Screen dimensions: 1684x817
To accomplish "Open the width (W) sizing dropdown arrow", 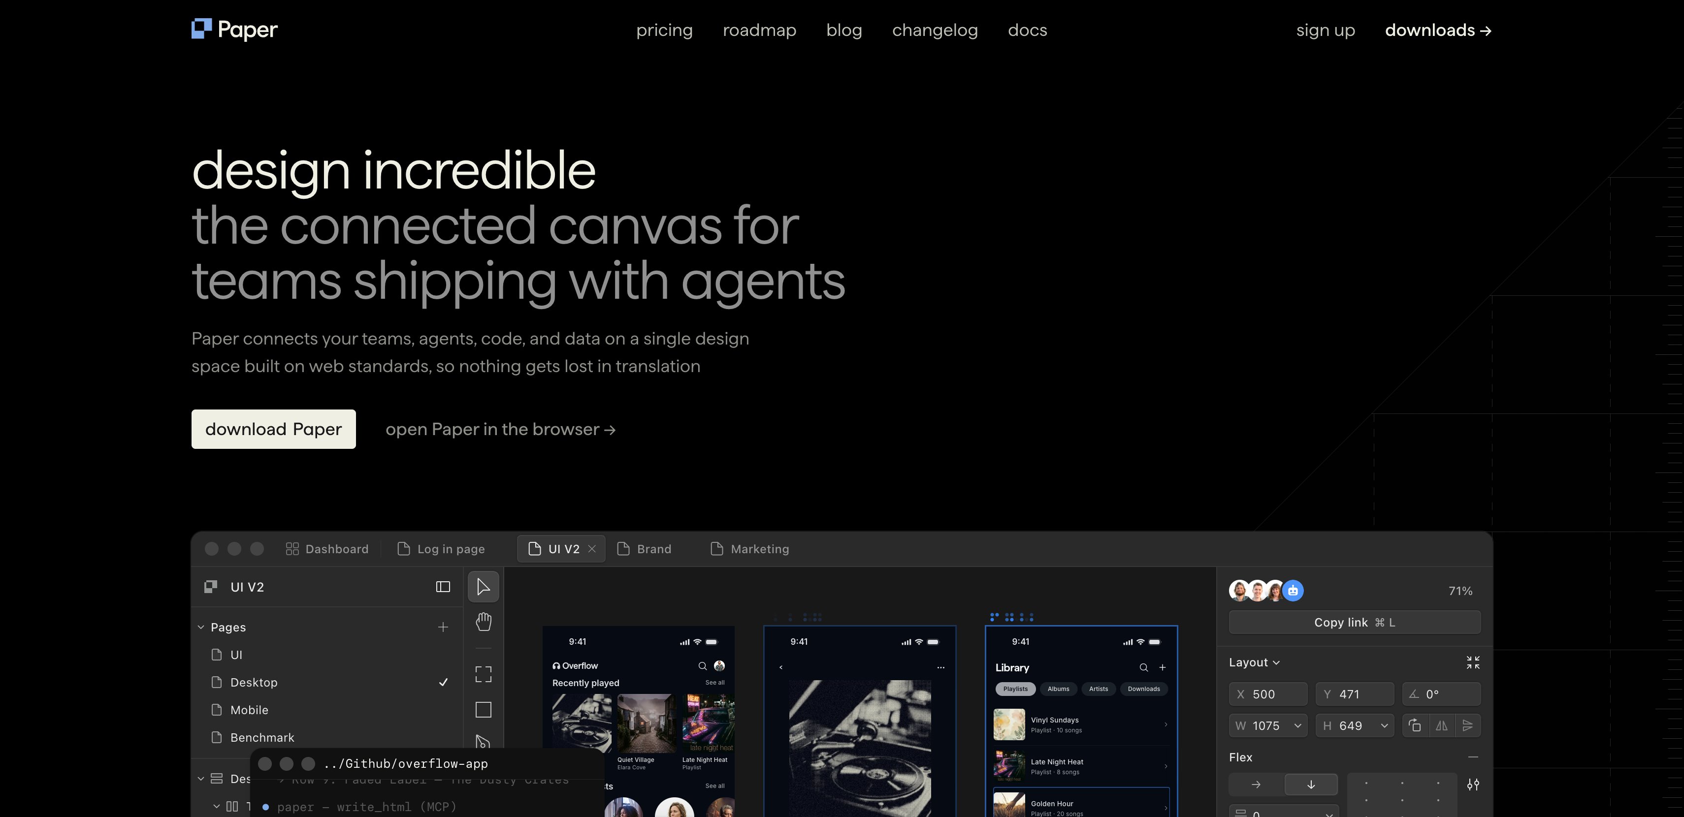I will 1297,725.
